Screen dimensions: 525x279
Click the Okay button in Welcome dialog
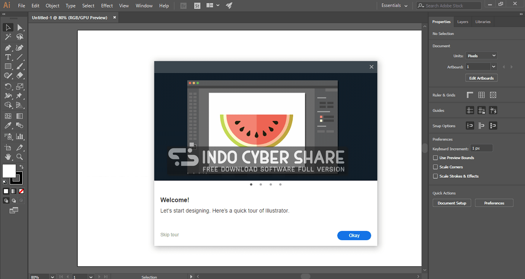click(354, 235)
